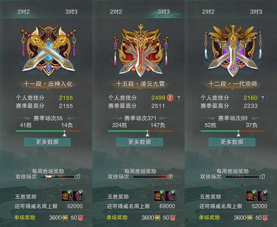Click the 双倍场次 progress bar in left panel

pos(61,177)
